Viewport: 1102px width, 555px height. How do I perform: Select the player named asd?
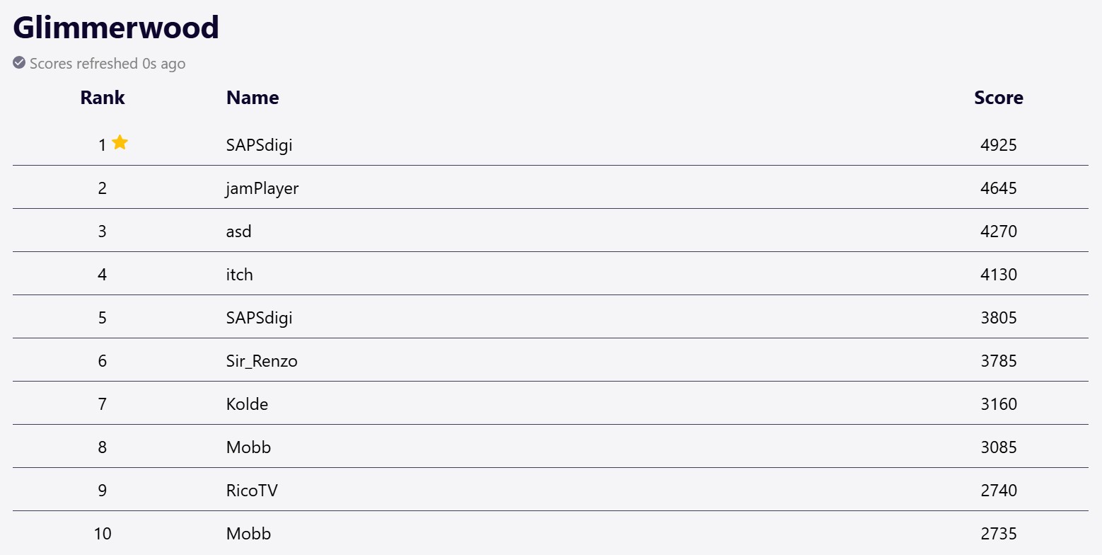click(239, 231)
